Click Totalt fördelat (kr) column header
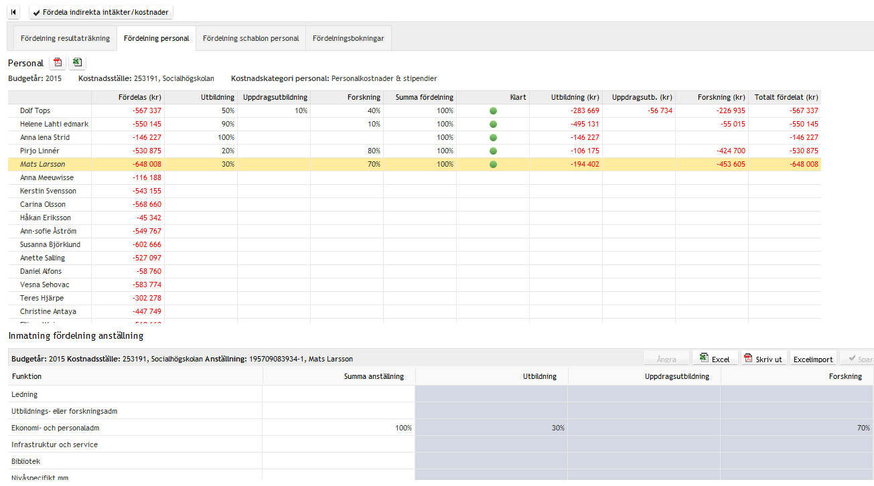The width and height of the screenshot is (874, 486). [x=785, y=97]
